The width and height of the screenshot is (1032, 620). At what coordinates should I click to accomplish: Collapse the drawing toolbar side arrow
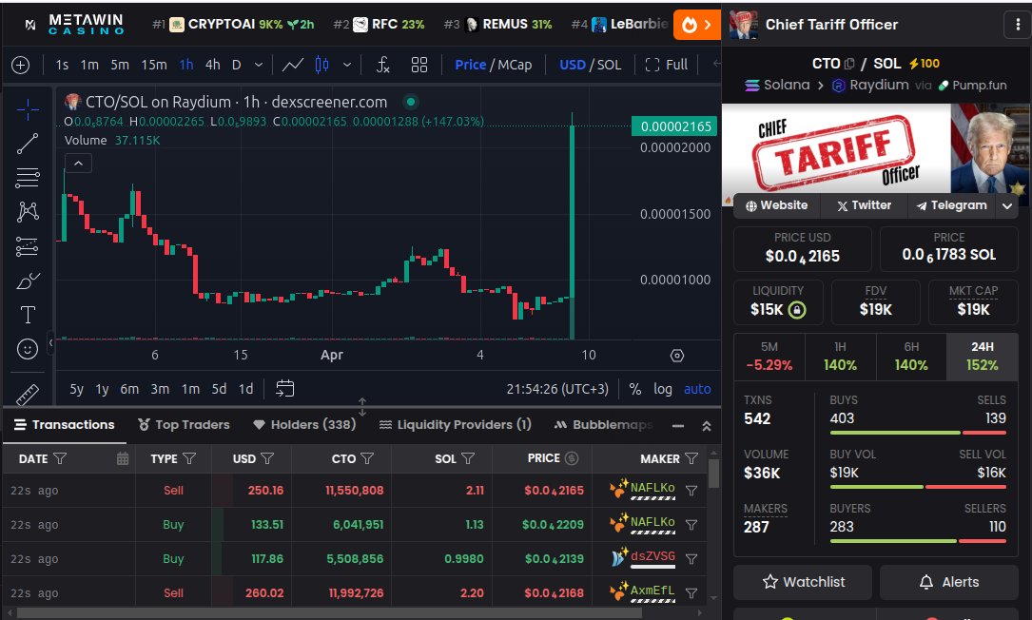pyautogui.click(x=50, y=342)
